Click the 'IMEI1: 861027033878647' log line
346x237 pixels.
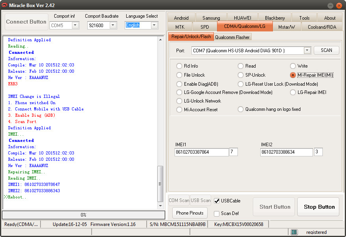pyautogui.click(x=34, y=184)
